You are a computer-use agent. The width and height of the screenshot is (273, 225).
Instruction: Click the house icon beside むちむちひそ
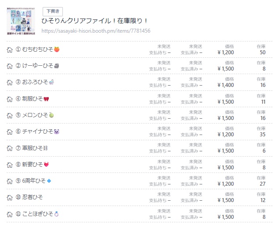10,50
